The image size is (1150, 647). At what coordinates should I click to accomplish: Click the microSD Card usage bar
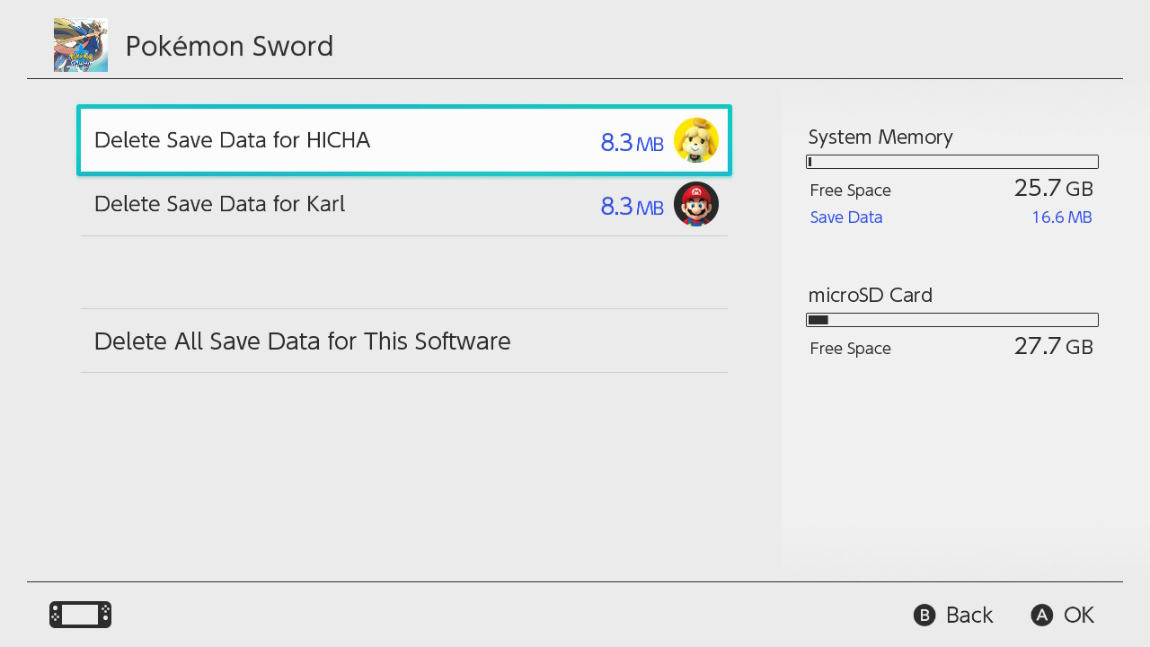point(952,319)
